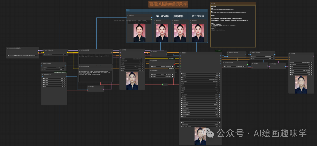The width and height of the screenshot is (317, 146).
Task: Click the noise_mask_feather slider in face detailer
Action: click(200, 126)
